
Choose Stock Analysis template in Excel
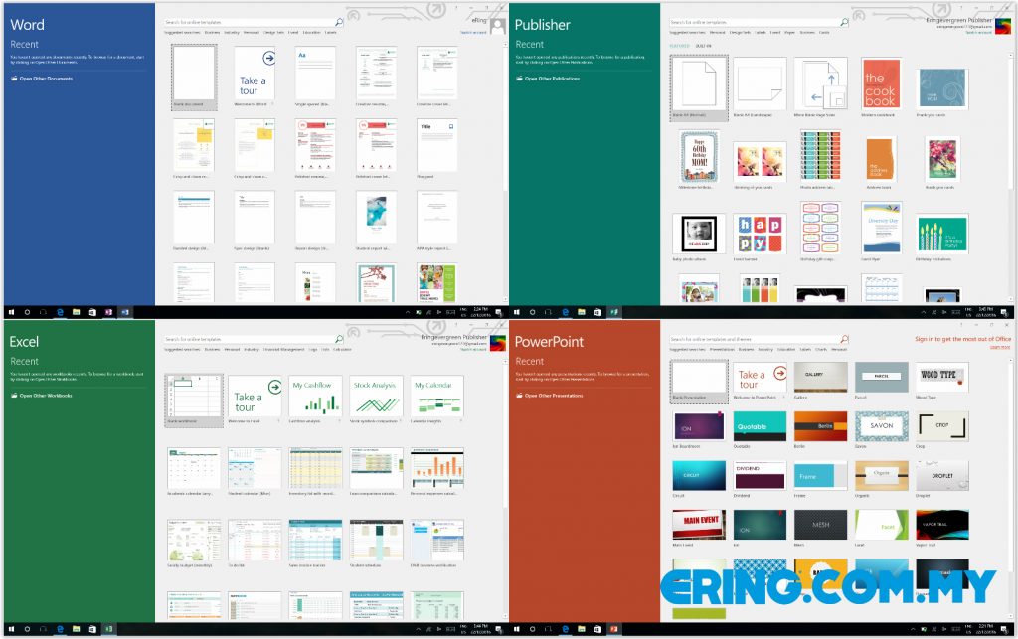(x=376, y=399)
